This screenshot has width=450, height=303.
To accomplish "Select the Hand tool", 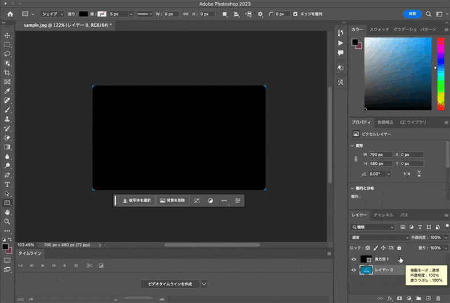I will (x=7, y=212).
